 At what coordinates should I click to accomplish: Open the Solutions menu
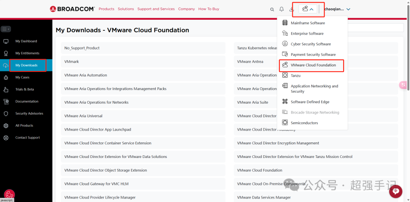126,9
